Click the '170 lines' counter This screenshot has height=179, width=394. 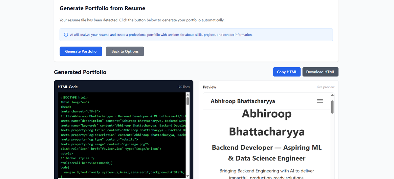click(183, 87)
